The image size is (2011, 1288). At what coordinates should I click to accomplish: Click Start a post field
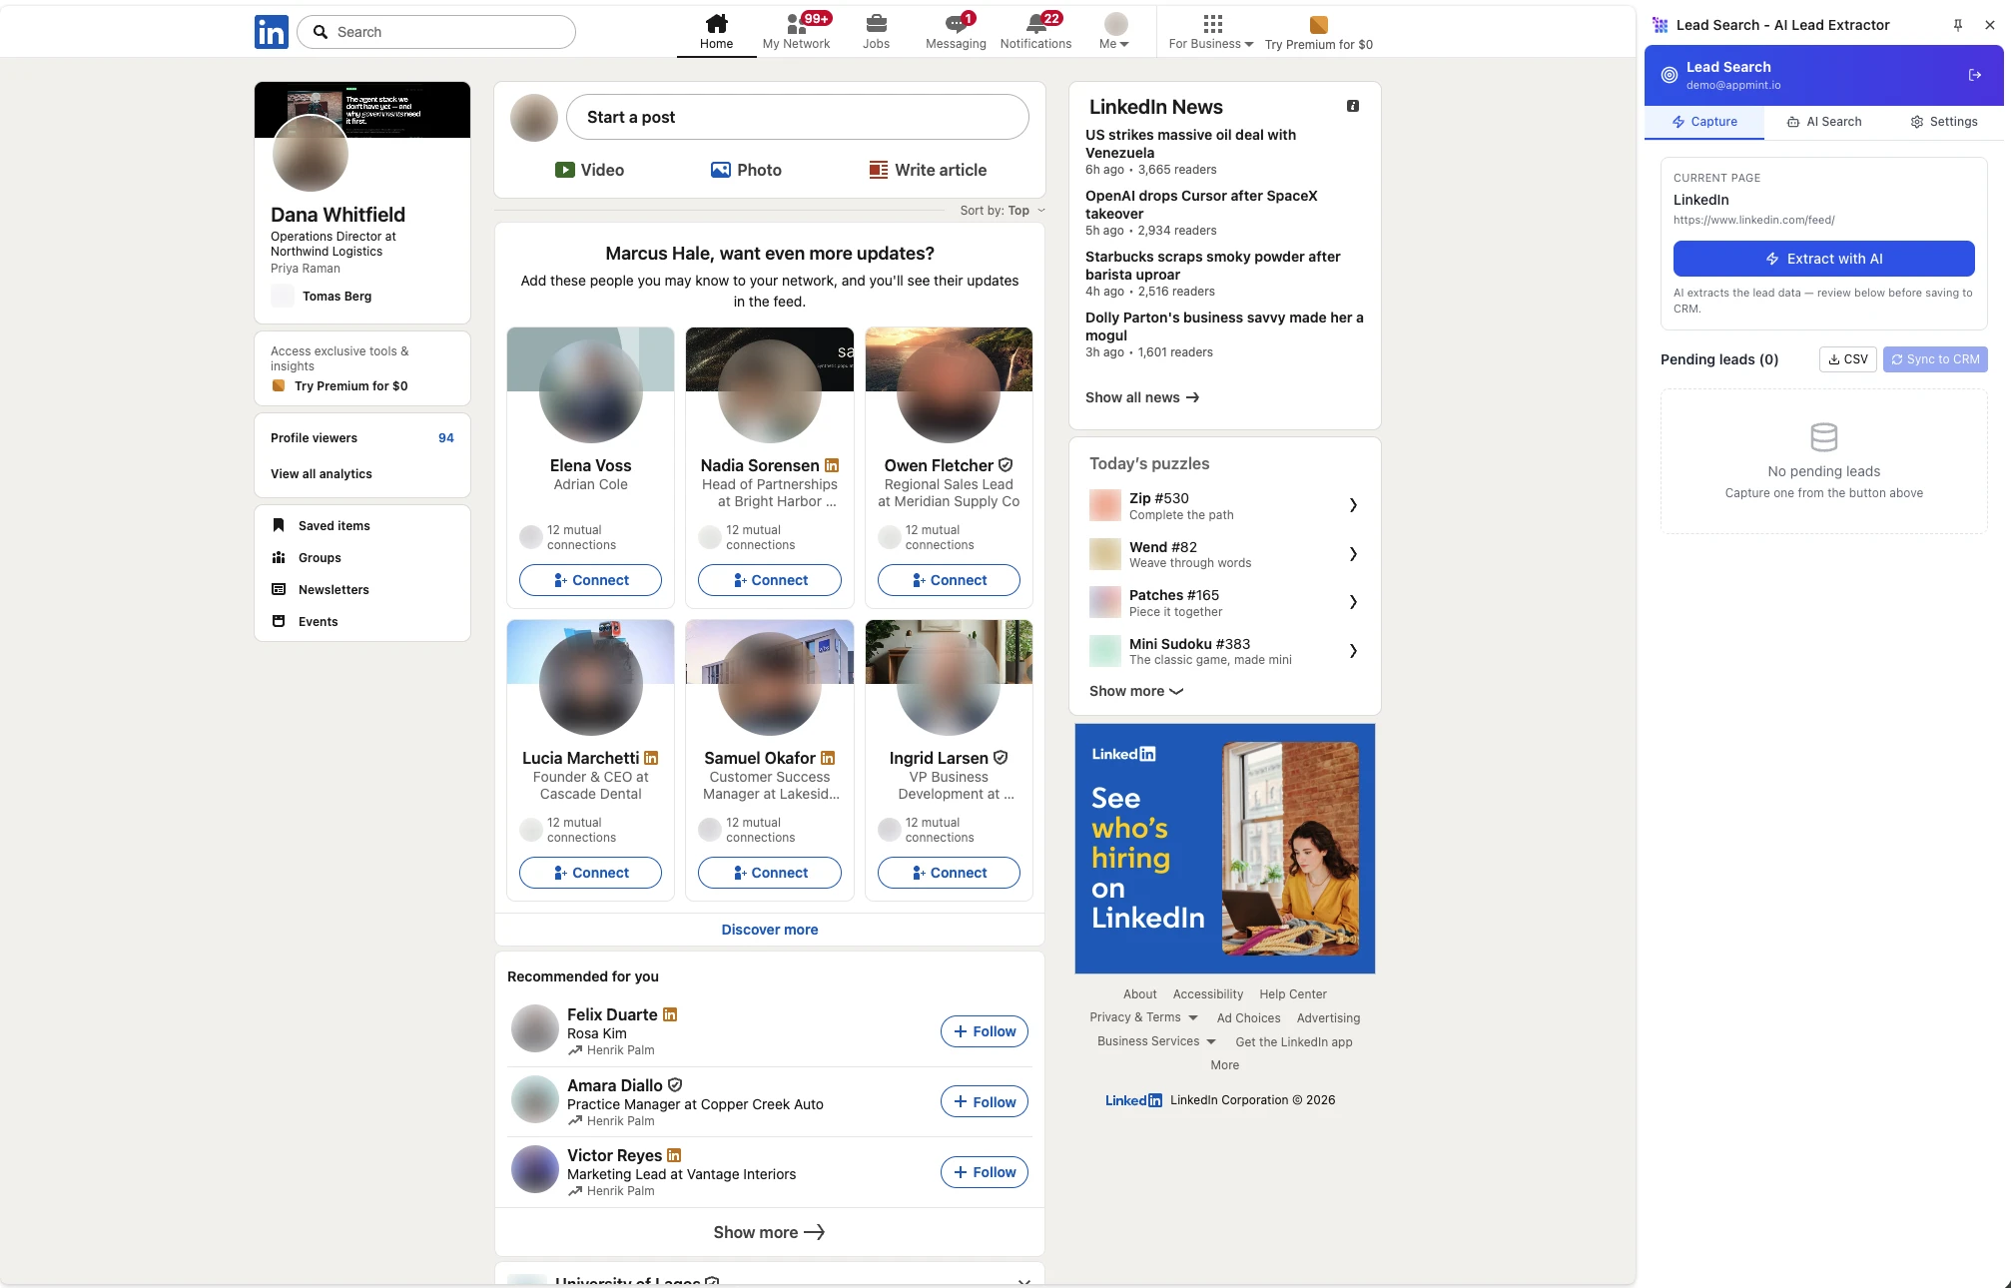(798, 117)
